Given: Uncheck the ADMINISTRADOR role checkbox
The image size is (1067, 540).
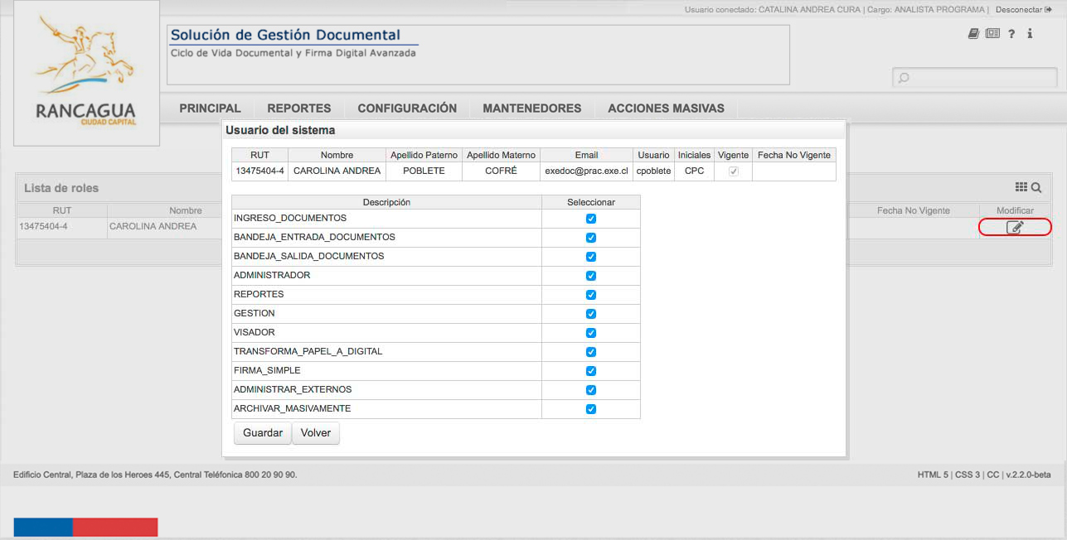Looking at the screenshot, I should click(x=591, y=276).
